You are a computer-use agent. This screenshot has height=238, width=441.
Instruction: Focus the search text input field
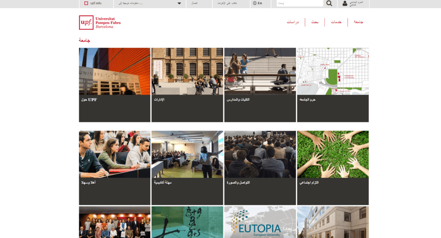click(300, 3)
